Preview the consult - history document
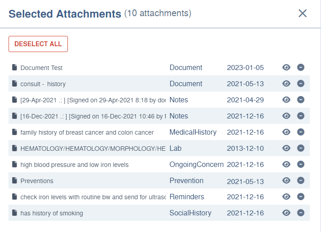The width and height of the screenshot is (321, 232). click(x=286, y=83)
